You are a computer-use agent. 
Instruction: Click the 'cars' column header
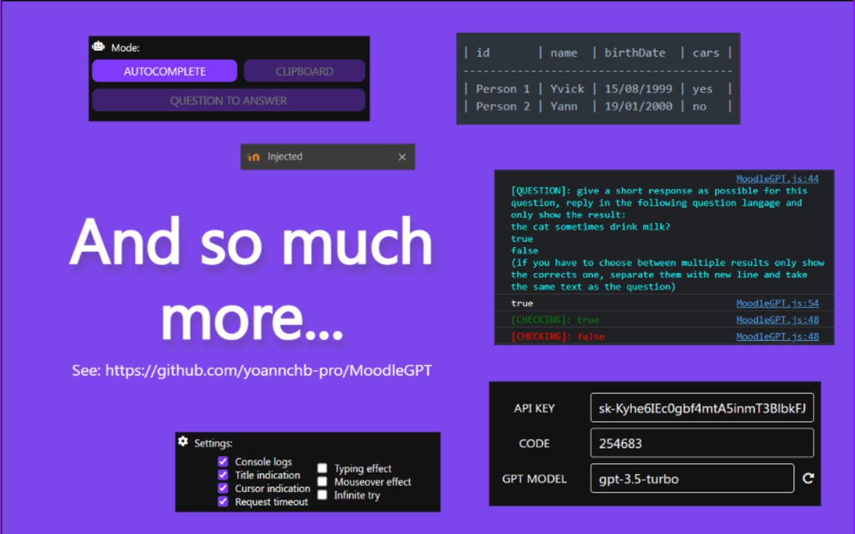click(x=706, y=53)
